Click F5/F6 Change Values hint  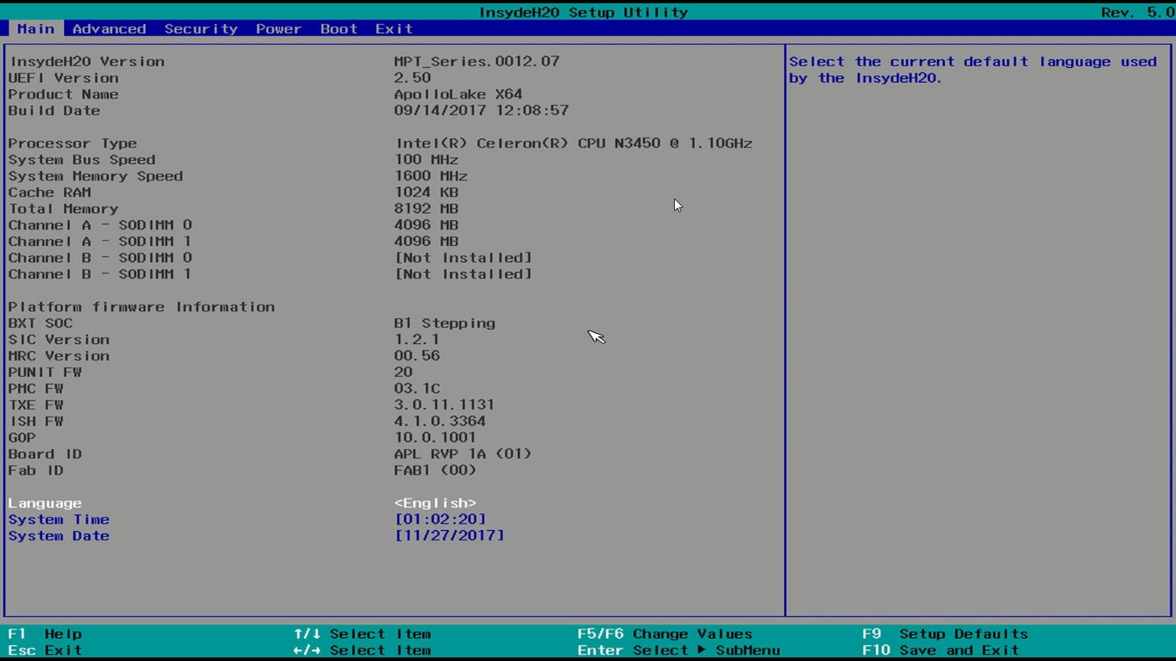click(x=665, y=634)
